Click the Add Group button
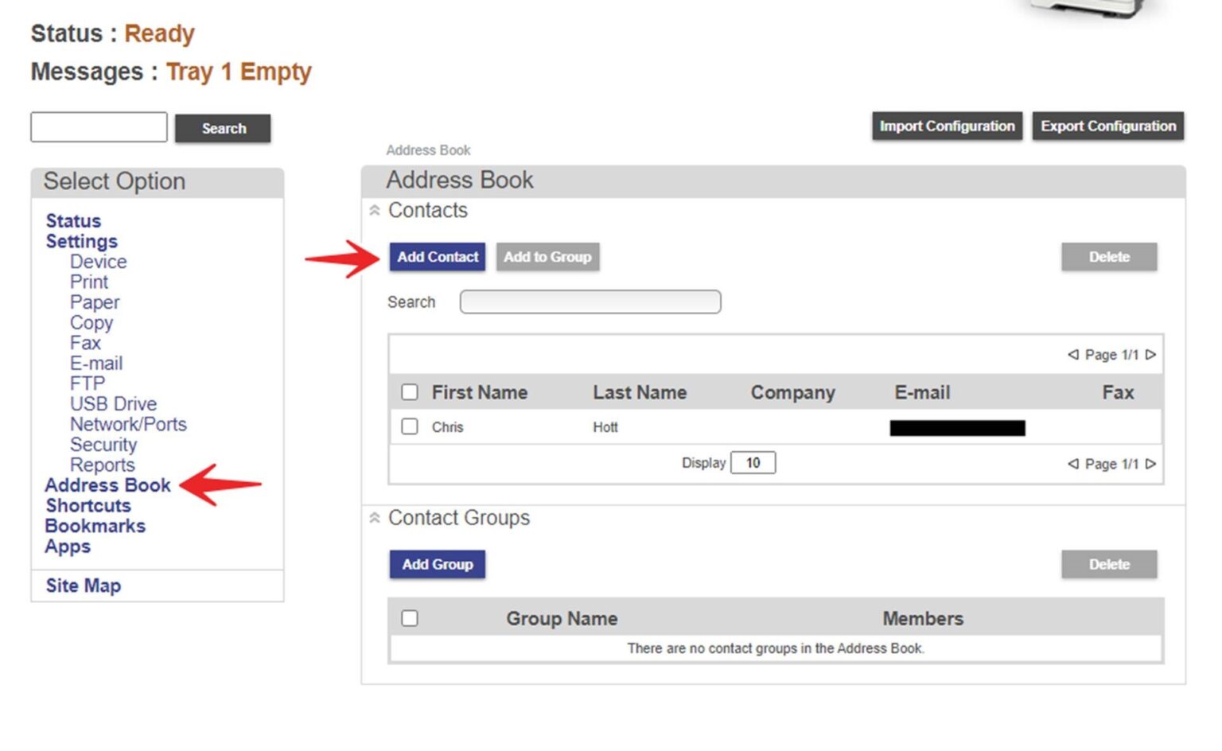 point(437,564)
